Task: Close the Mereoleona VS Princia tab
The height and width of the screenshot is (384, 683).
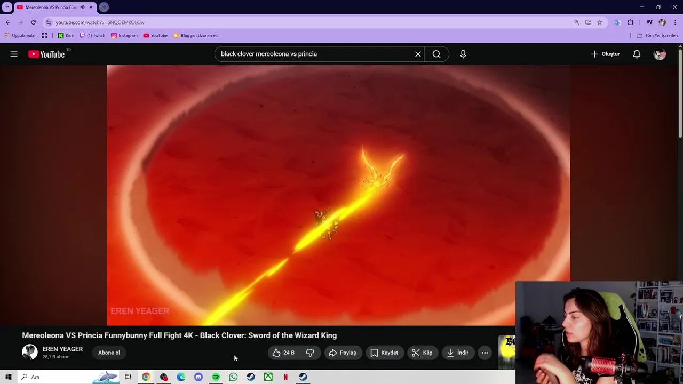Action: point(91,7)
